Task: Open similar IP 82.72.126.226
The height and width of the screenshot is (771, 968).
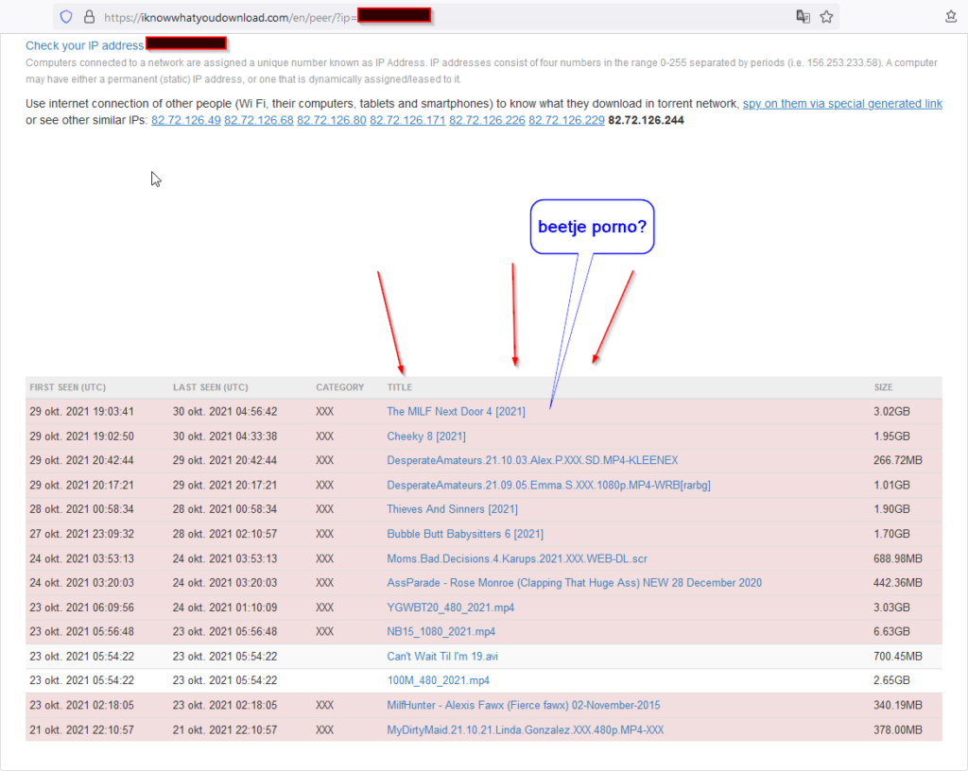Action: [487, 121]
